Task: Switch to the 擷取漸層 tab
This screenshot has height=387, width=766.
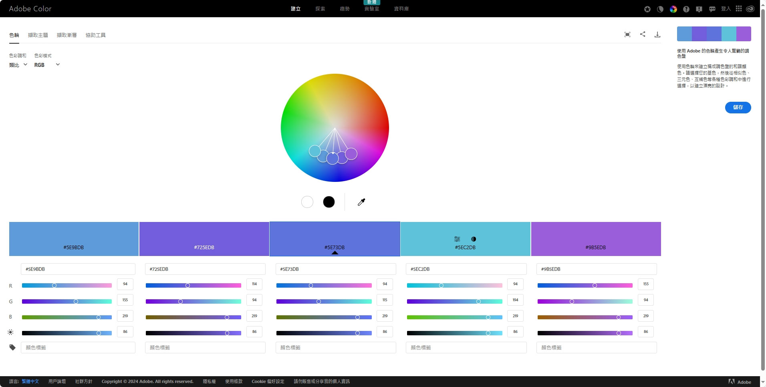Action: coord(67,35)
